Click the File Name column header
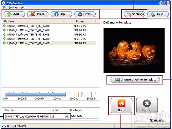172x129 pixels. pos(33,21)
